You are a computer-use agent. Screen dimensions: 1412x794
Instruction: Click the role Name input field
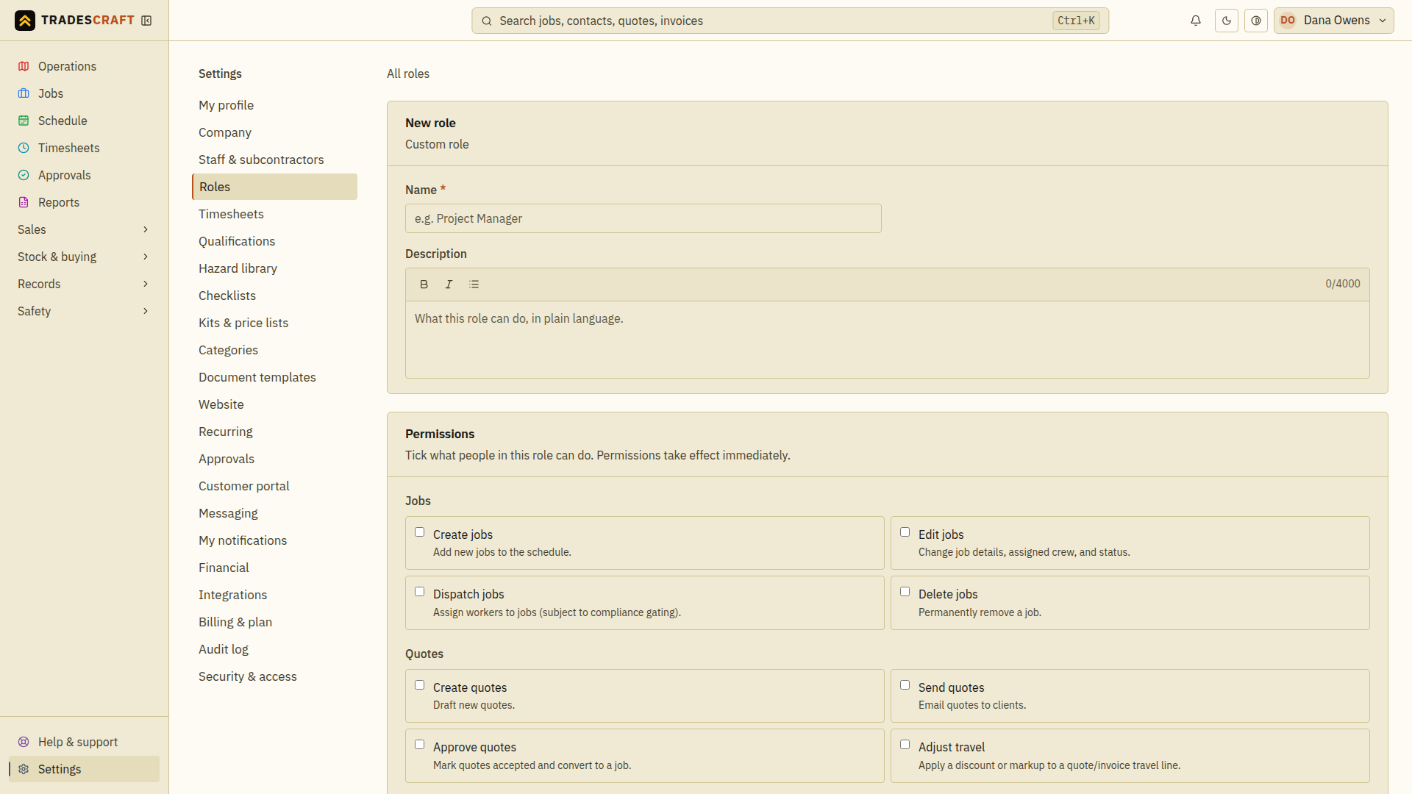tap(643, 218)
